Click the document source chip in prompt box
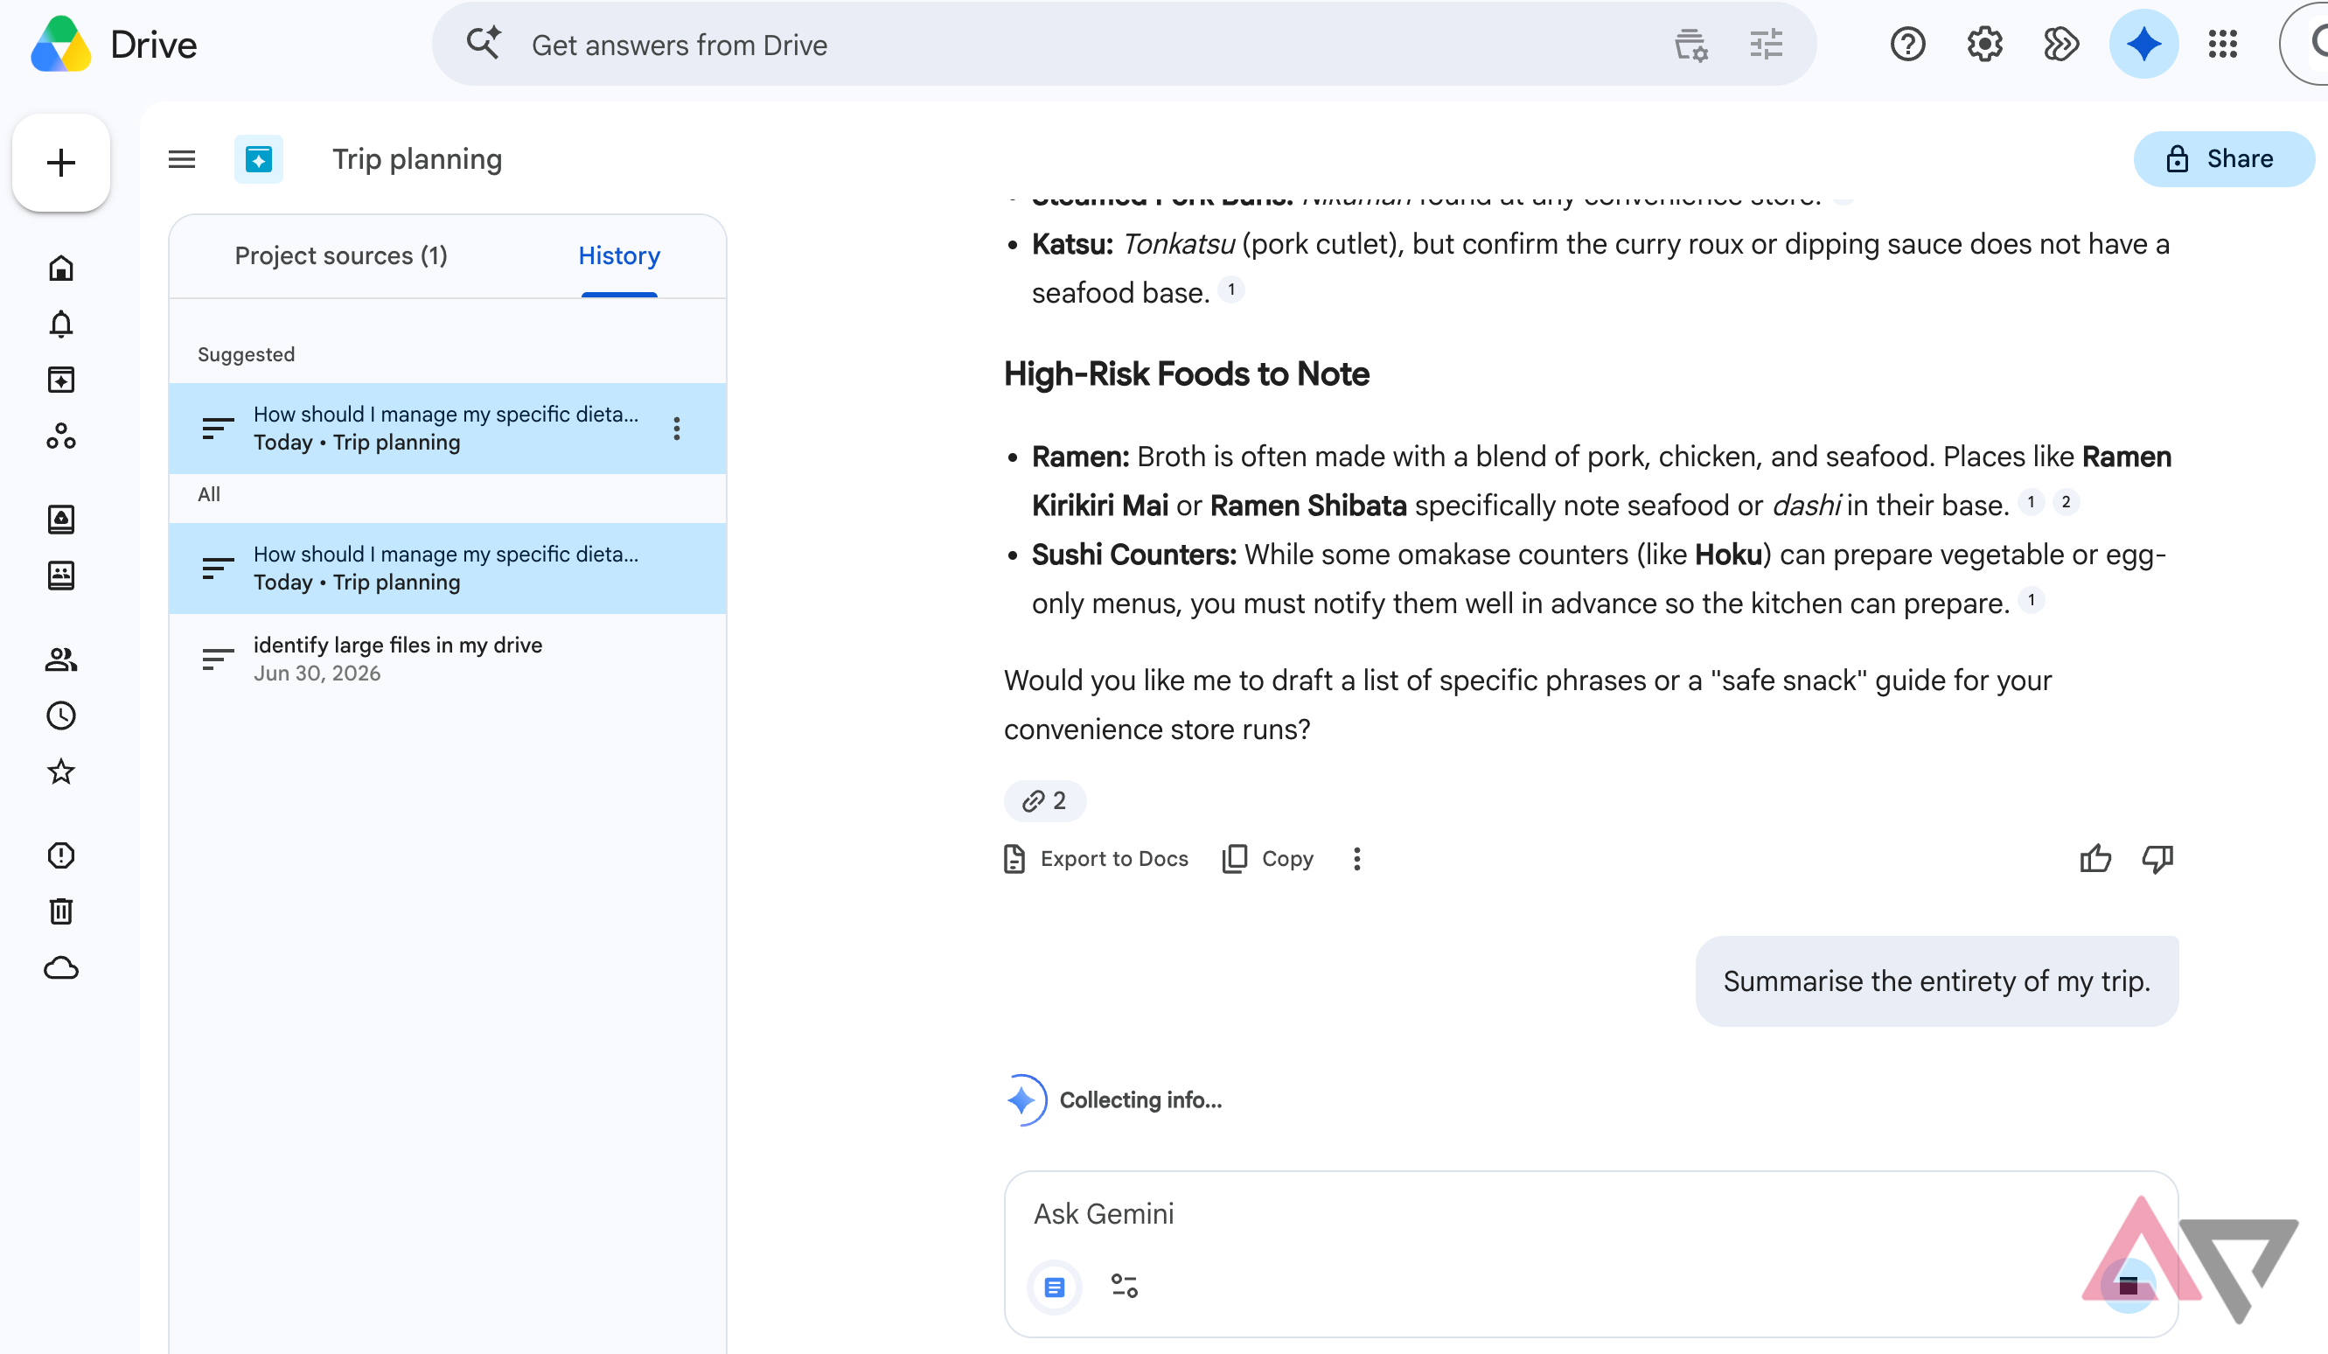Image resolution: width=2328 pixels, height=1354 pixels. click(1054, 1287)
